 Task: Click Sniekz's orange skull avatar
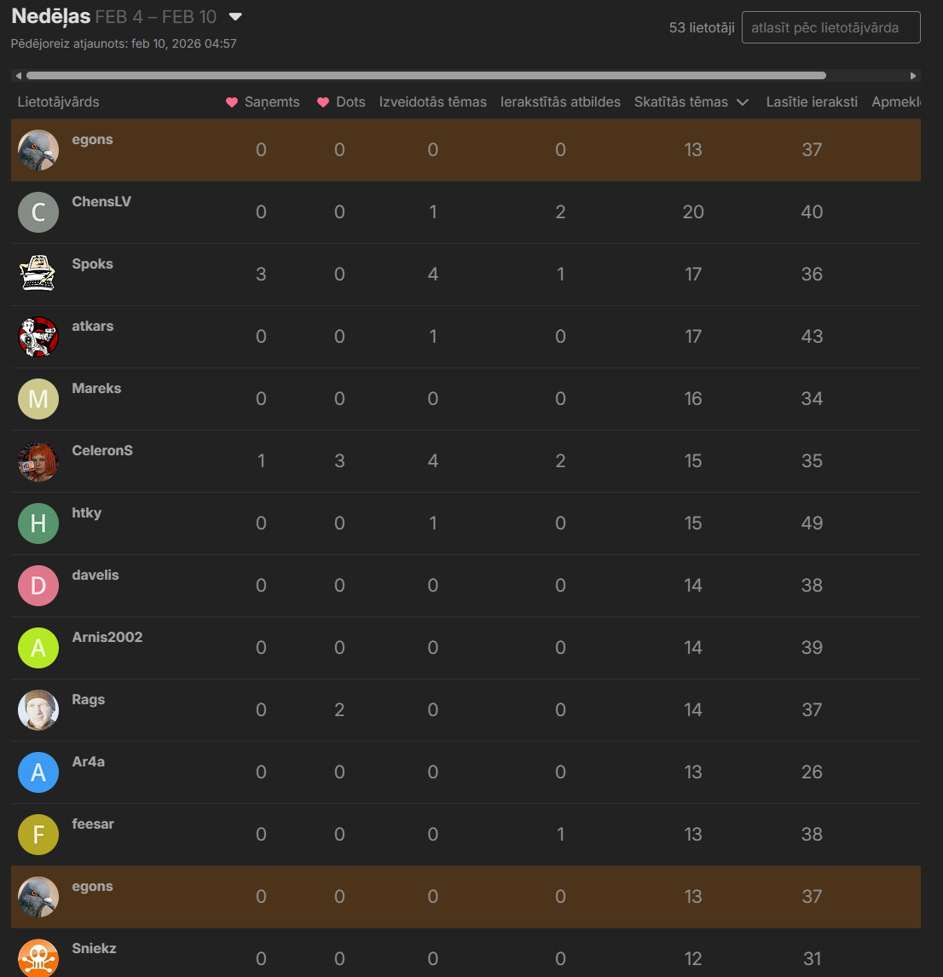pyautogui.click(x=38, y=958)
